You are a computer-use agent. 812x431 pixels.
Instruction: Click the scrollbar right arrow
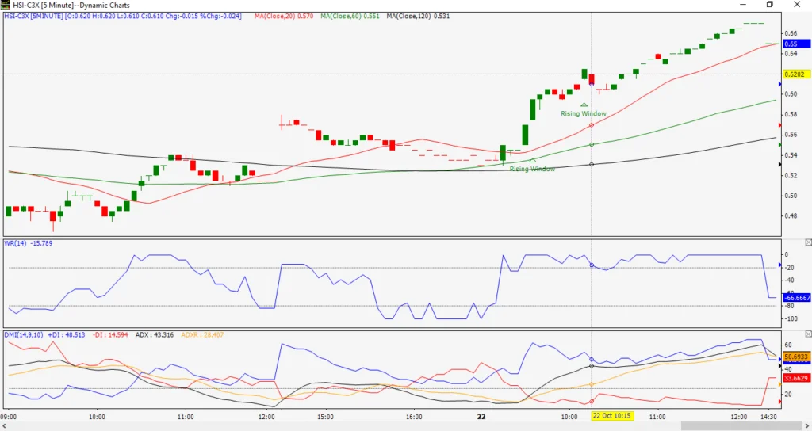806,425
